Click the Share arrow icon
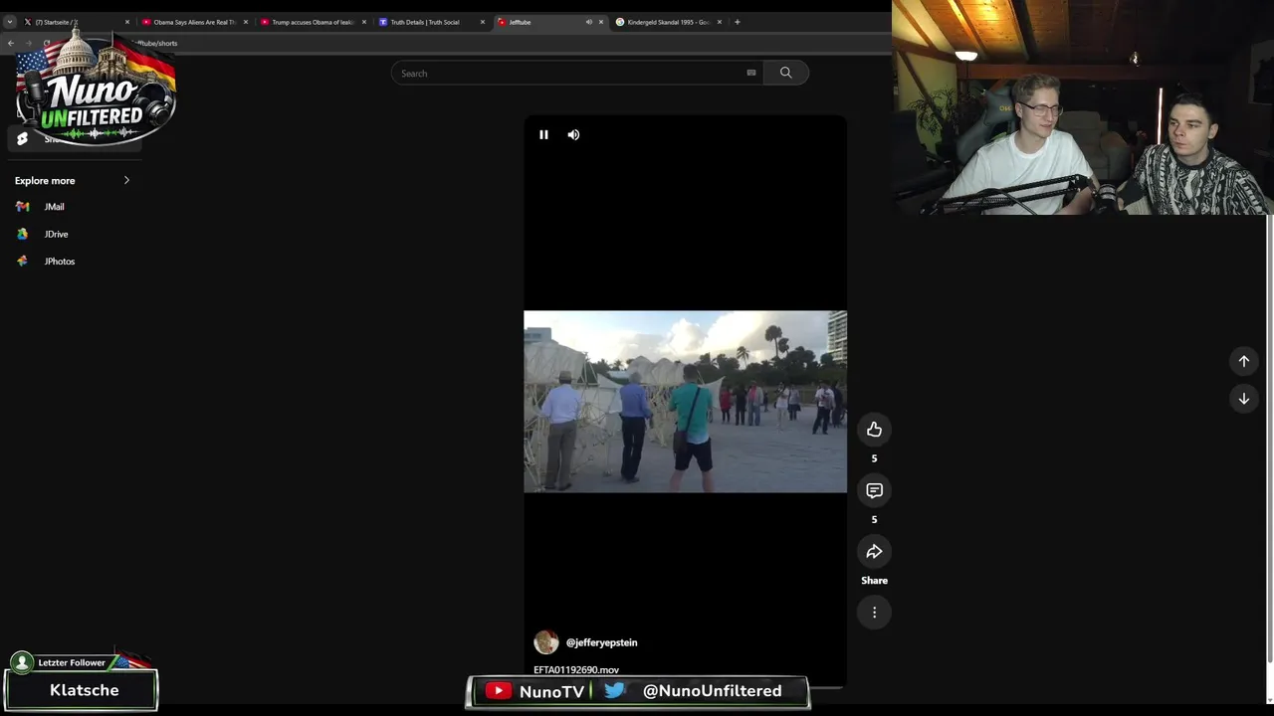The height and width of the screenshot is (716, 1274). (874, 552)
